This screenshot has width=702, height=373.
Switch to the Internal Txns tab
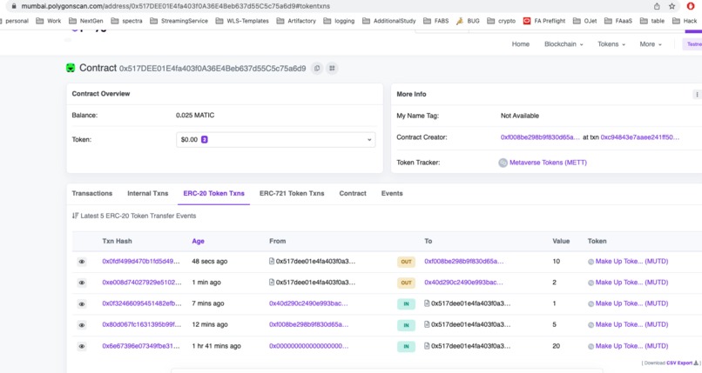148,193
